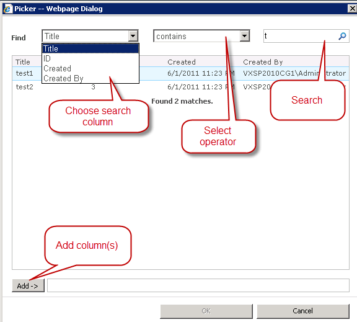
Task: Pick Created from the column list
Action: point(90,68)
